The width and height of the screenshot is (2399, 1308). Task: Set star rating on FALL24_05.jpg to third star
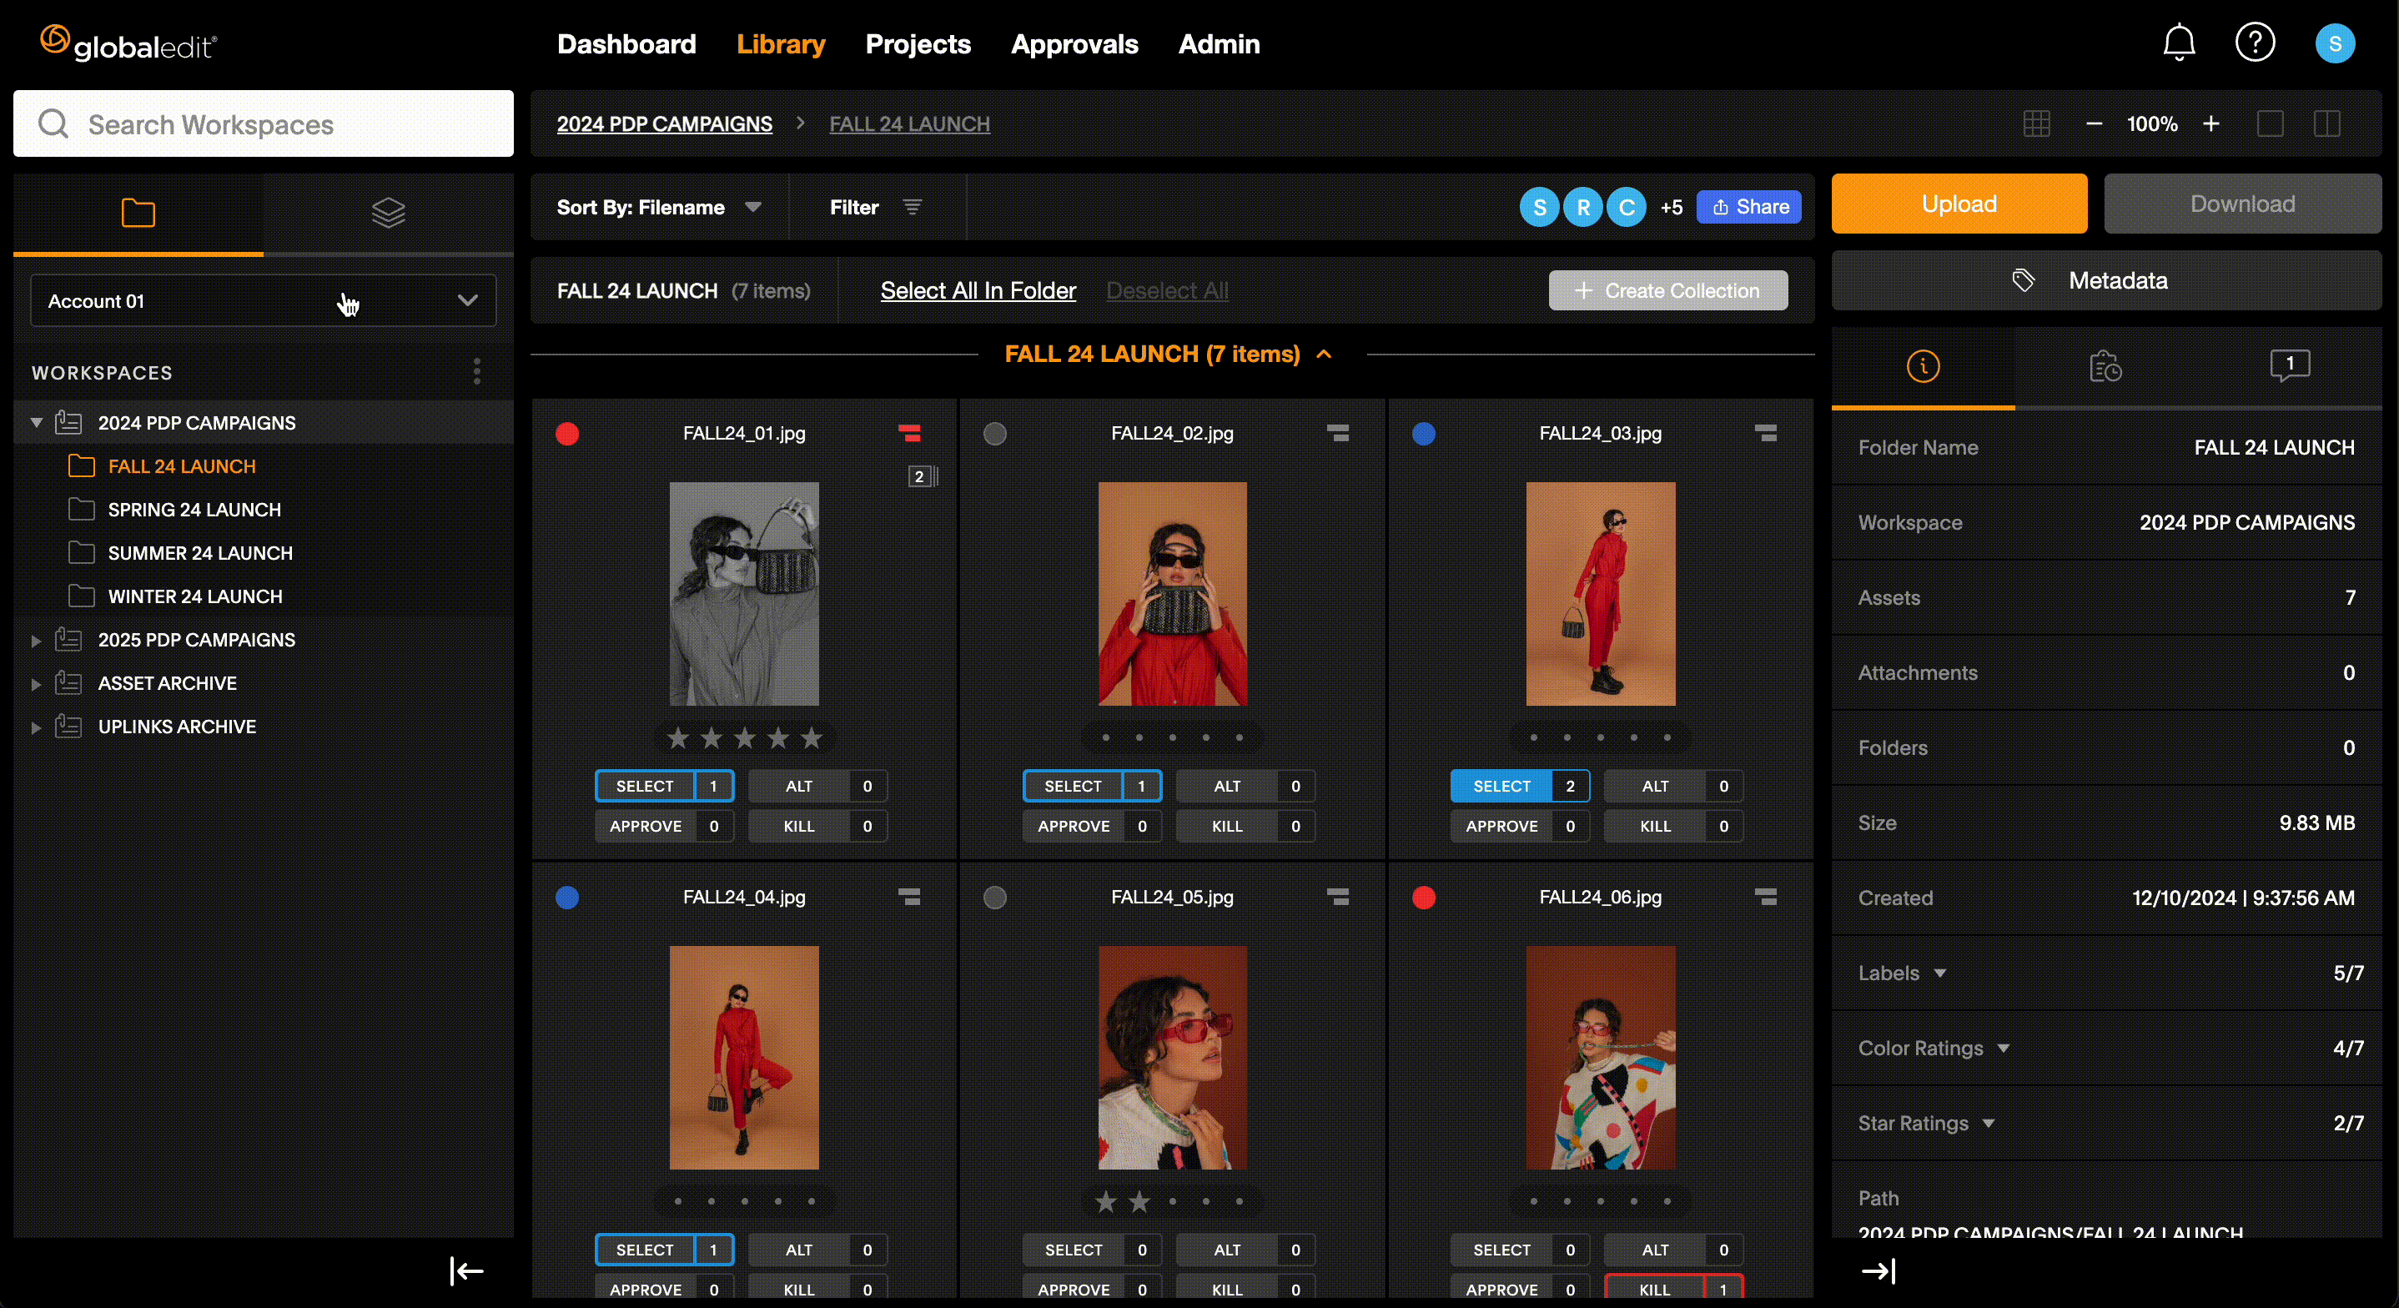1173,1201
